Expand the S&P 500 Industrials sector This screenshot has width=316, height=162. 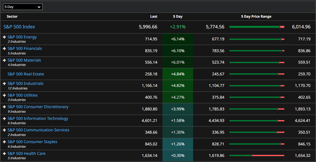[4, 84]
